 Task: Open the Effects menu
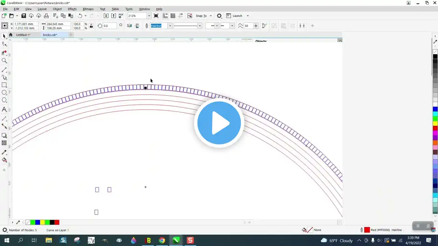pos(72,9)
